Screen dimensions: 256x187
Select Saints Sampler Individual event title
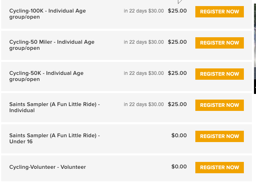pos(55,107)
